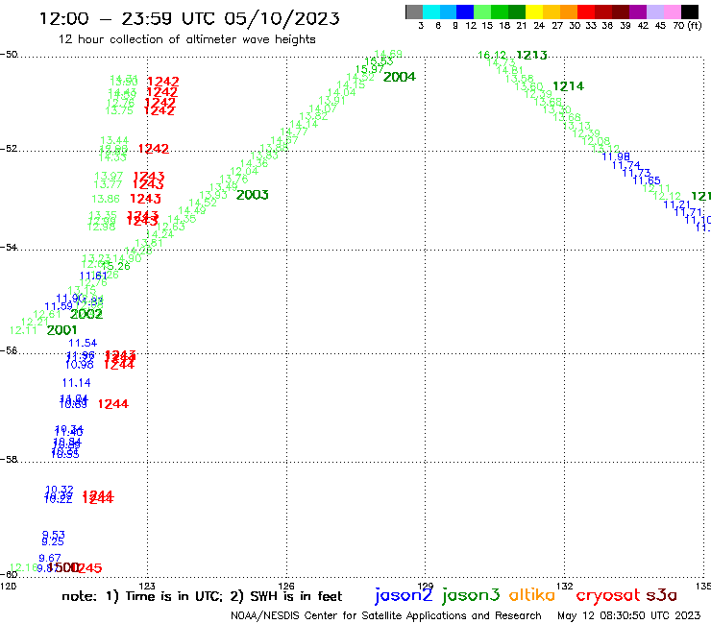This screenshot has width=711, height=624.
Task: Click the time stamp 2001 on the track
Action: click(x=61, y=330)
